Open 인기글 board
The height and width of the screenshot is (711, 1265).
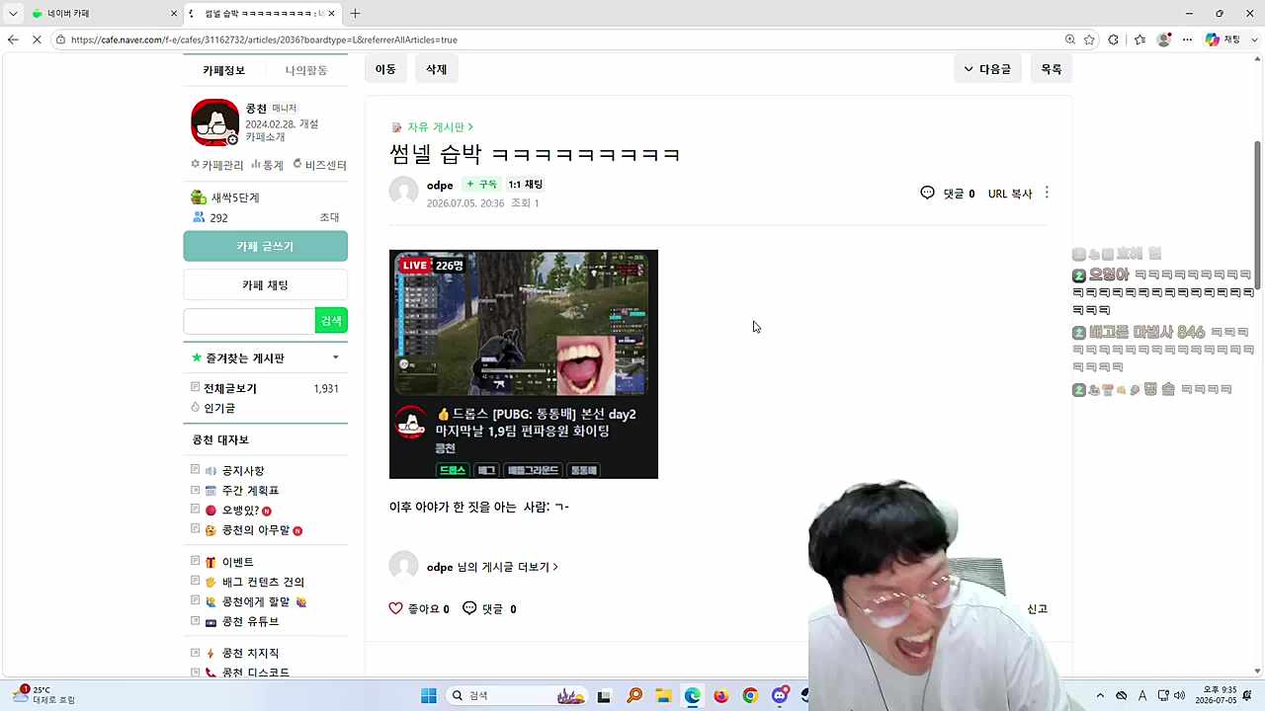coord(219,408)
